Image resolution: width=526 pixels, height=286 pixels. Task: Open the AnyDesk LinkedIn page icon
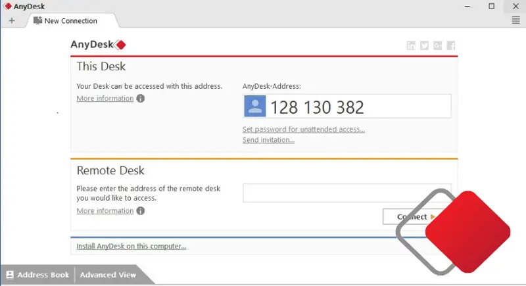pyautogui.click(x=412, y=45)
